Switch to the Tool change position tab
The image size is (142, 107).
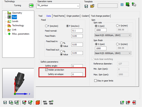click(x=100, y=16)
